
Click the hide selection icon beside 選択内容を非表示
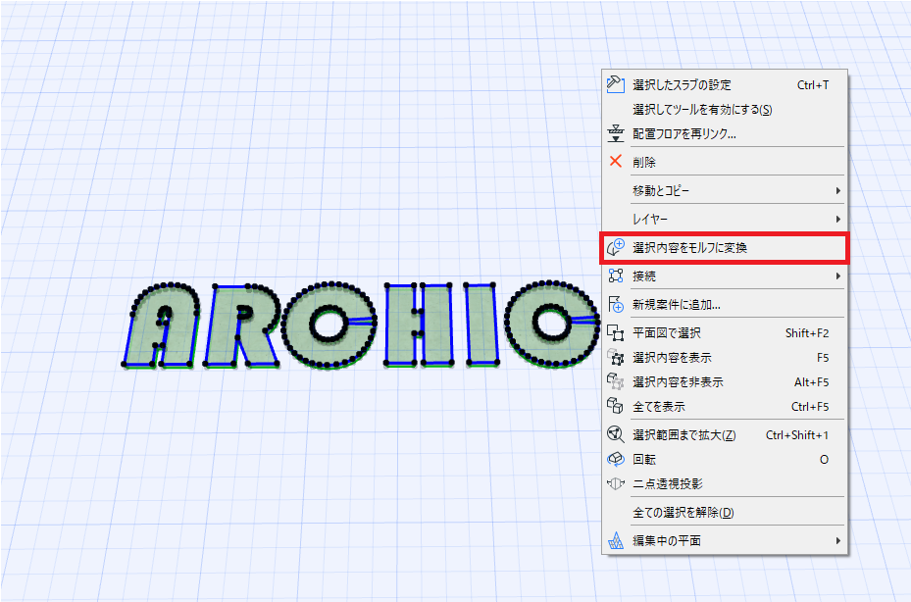[x=615, y=381]
